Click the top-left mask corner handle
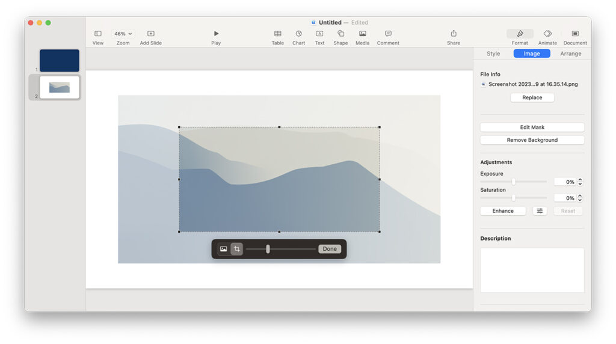This screenshot has height=344, width=616. (179, 127)
